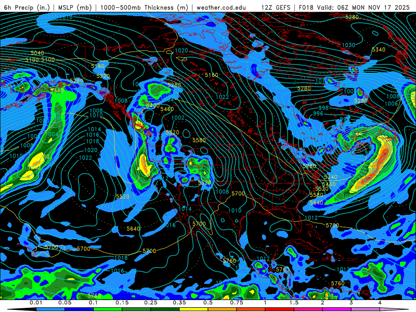Image resolution: width=416 pixels, height=312 pixels.
Task: Select the legend value '1.5'
Action: point(294,303)
